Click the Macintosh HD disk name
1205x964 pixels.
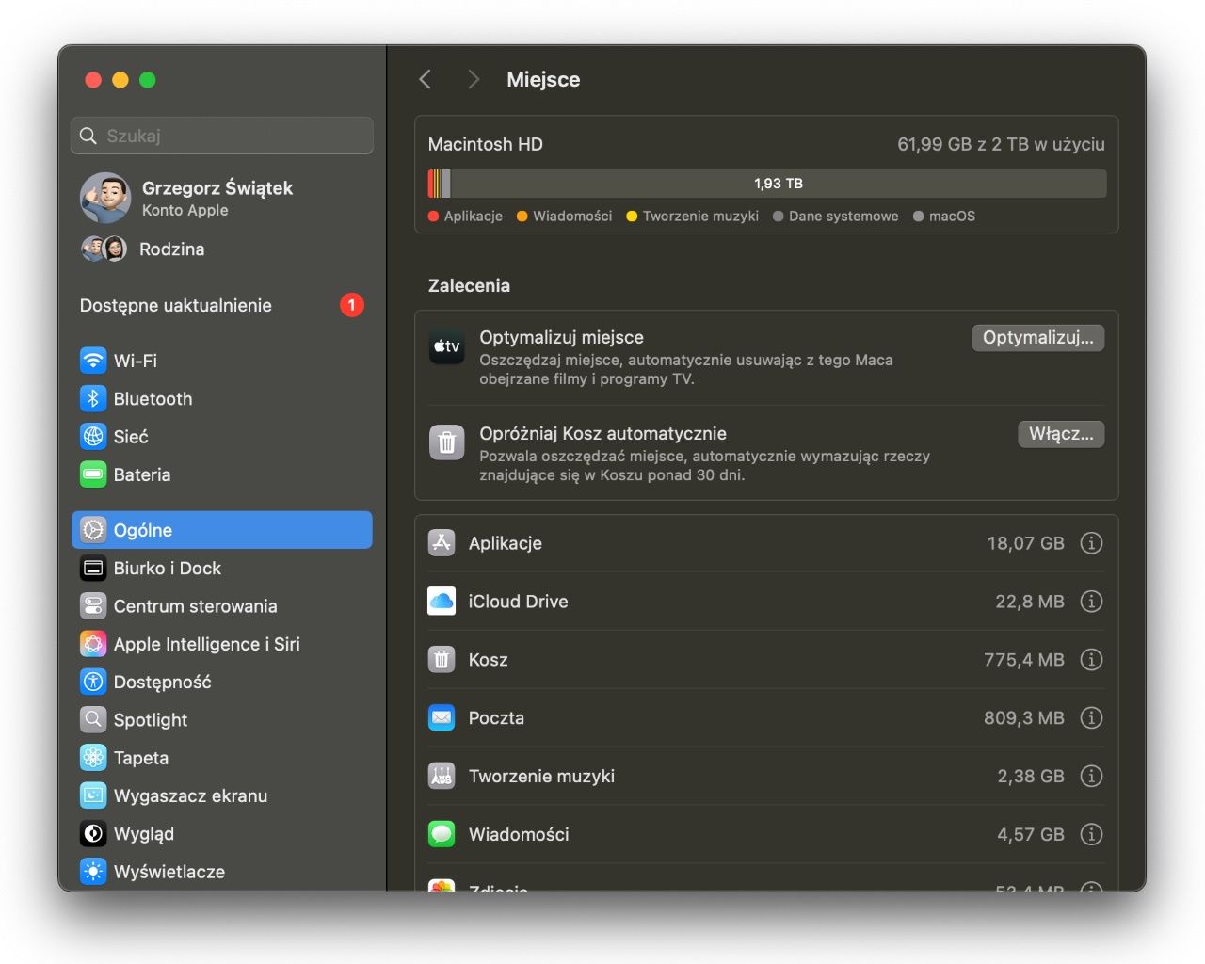485,144
